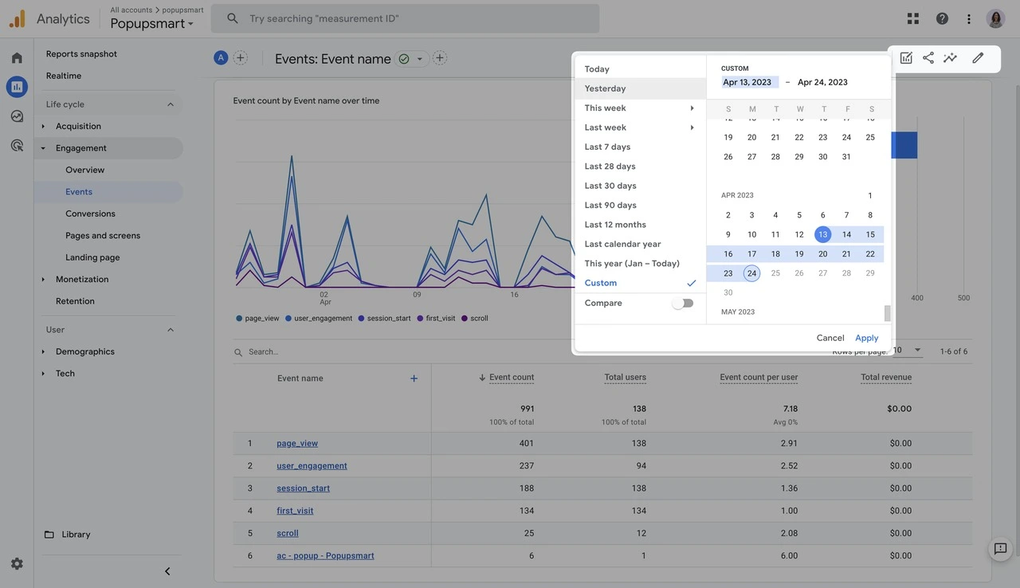Expand Monetization in the sidebar
The width and height of the screenshot is (1020, 588).
pos(43,280)
